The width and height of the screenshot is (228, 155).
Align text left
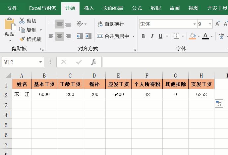(x=51, y=36)
